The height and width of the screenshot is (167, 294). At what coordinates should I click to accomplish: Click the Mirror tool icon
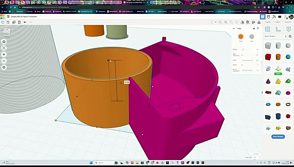pos(243,22)
